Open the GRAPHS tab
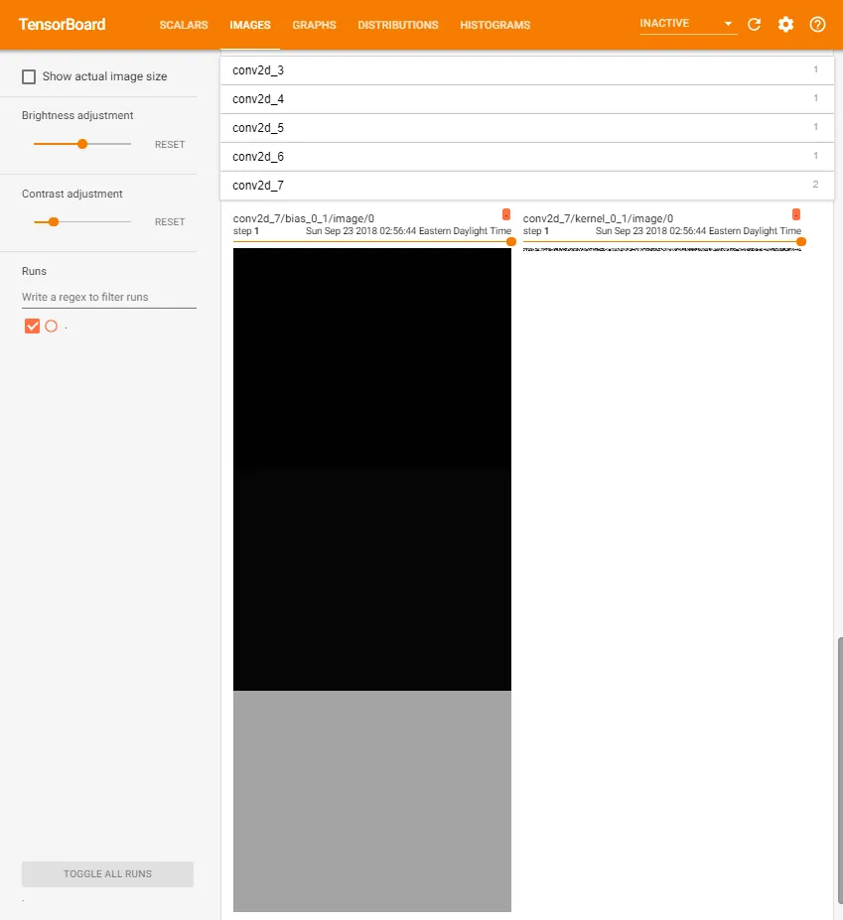 coord(314,25)
